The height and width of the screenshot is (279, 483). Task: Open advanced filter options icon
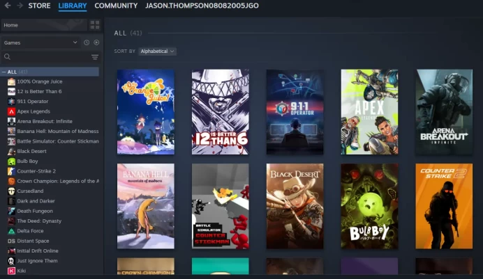[x=95, y=57]
